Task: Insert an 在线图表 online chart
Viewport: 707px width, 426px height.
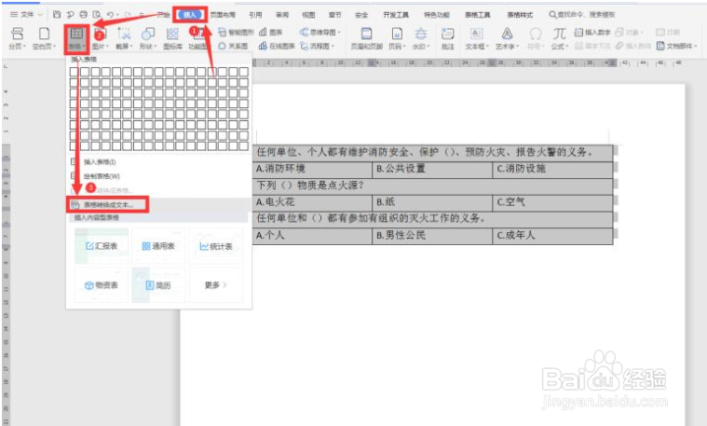Action: click(277, 46)
